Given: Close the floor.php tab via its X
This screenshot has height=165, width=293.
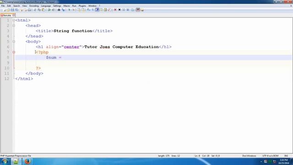Looking at the screenshot, I should 14,15.
